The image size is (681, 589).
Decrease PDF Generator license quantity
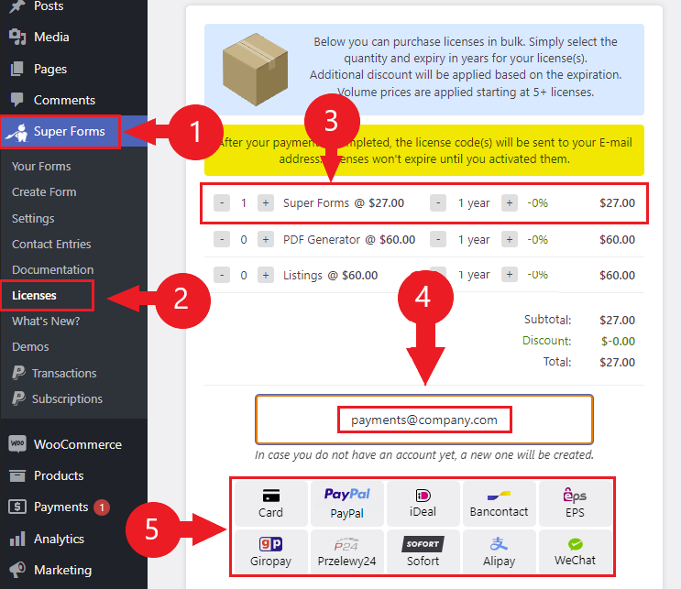pyautogui.click(x=222, y=240)
